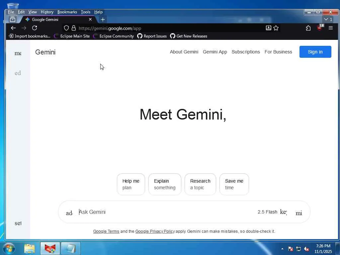Image resolution: width=340 pixels, height=255 pixels.
Task: Open the View menu
Action: 33,12
